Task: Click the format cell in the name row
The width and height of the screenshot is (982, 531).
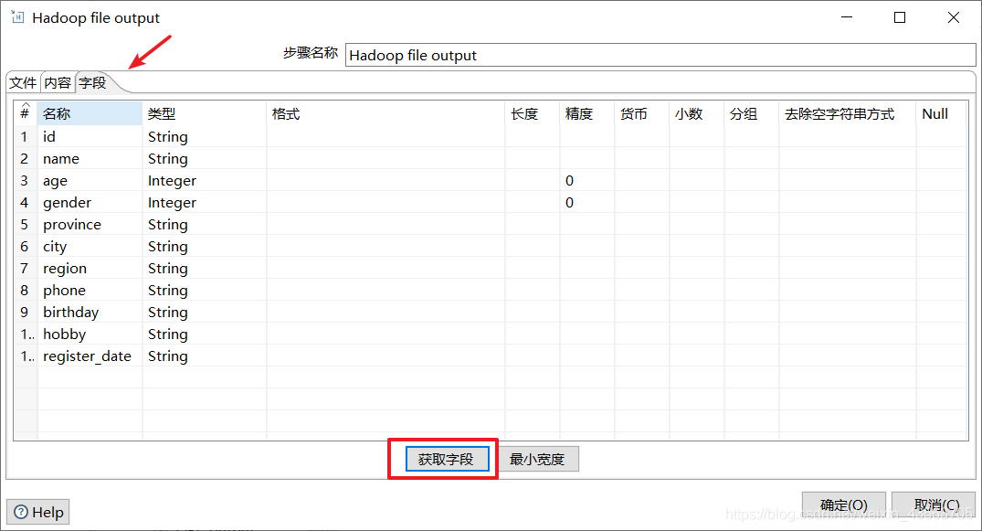Action: click(x=385, y=159)
